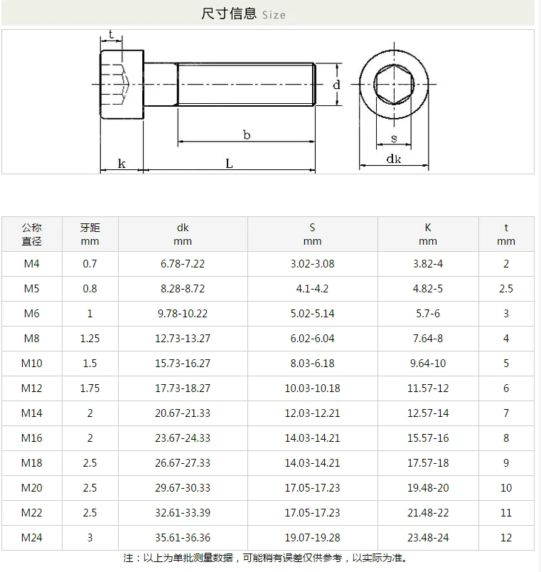Click the dk value 20.67-21.33
This screenshot has width=541, height=572.
click(183, 413)
